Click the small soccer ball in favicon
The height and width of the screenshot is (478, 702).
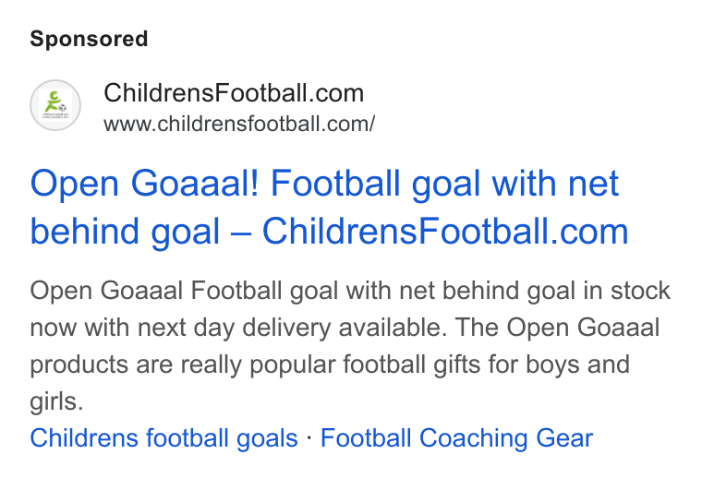pyautogui.click(x=63, y=108)
